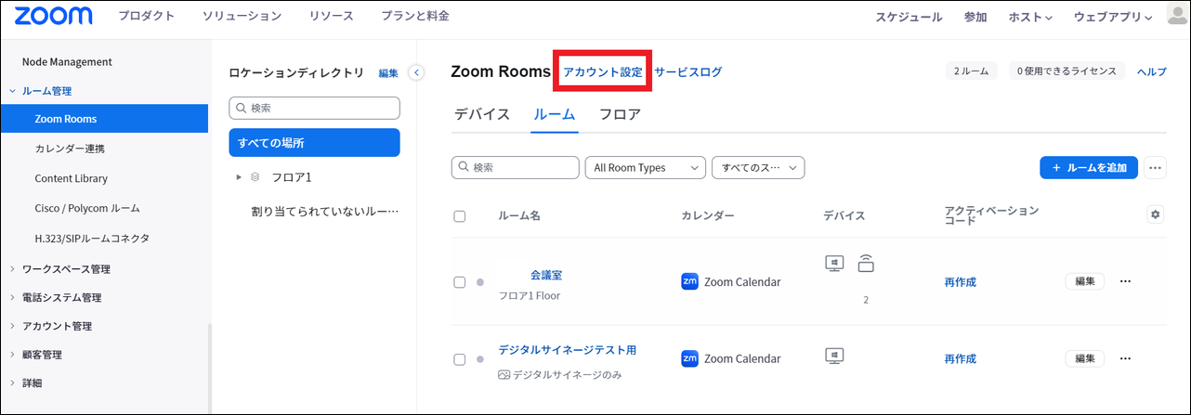The image size is (1191, 415).
Task: Open more options next to ルームを追加
Action: coord(1156,168)
